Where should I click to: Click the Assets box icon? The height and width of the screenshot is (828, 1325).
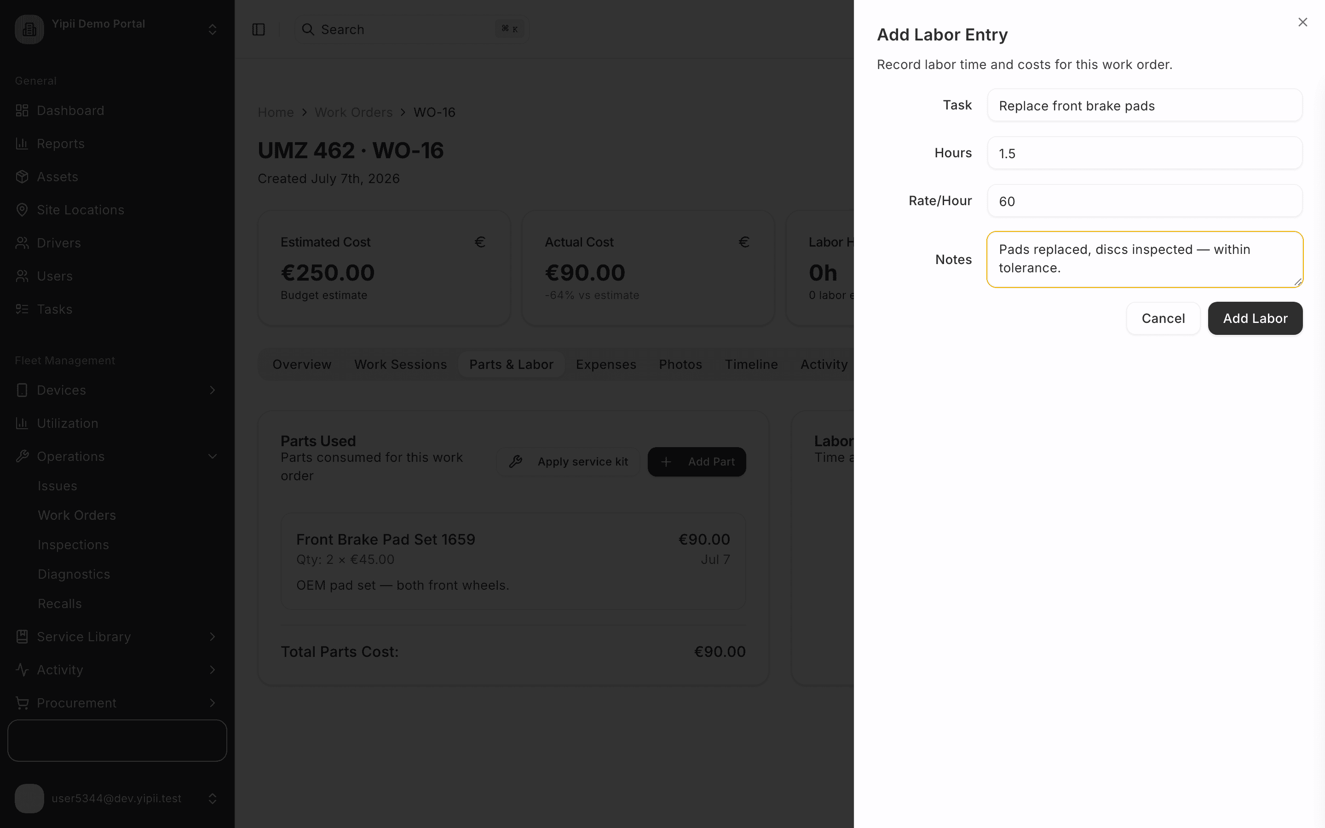[22, 177]
